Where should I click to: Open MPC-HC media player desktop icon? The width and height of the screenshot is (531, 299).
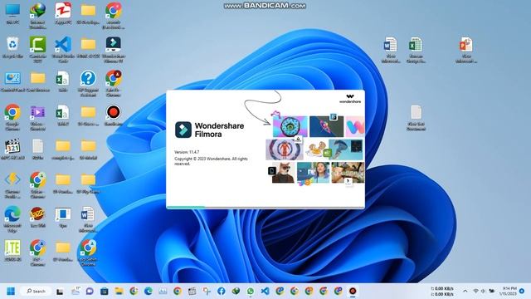[x=12, y=149]
